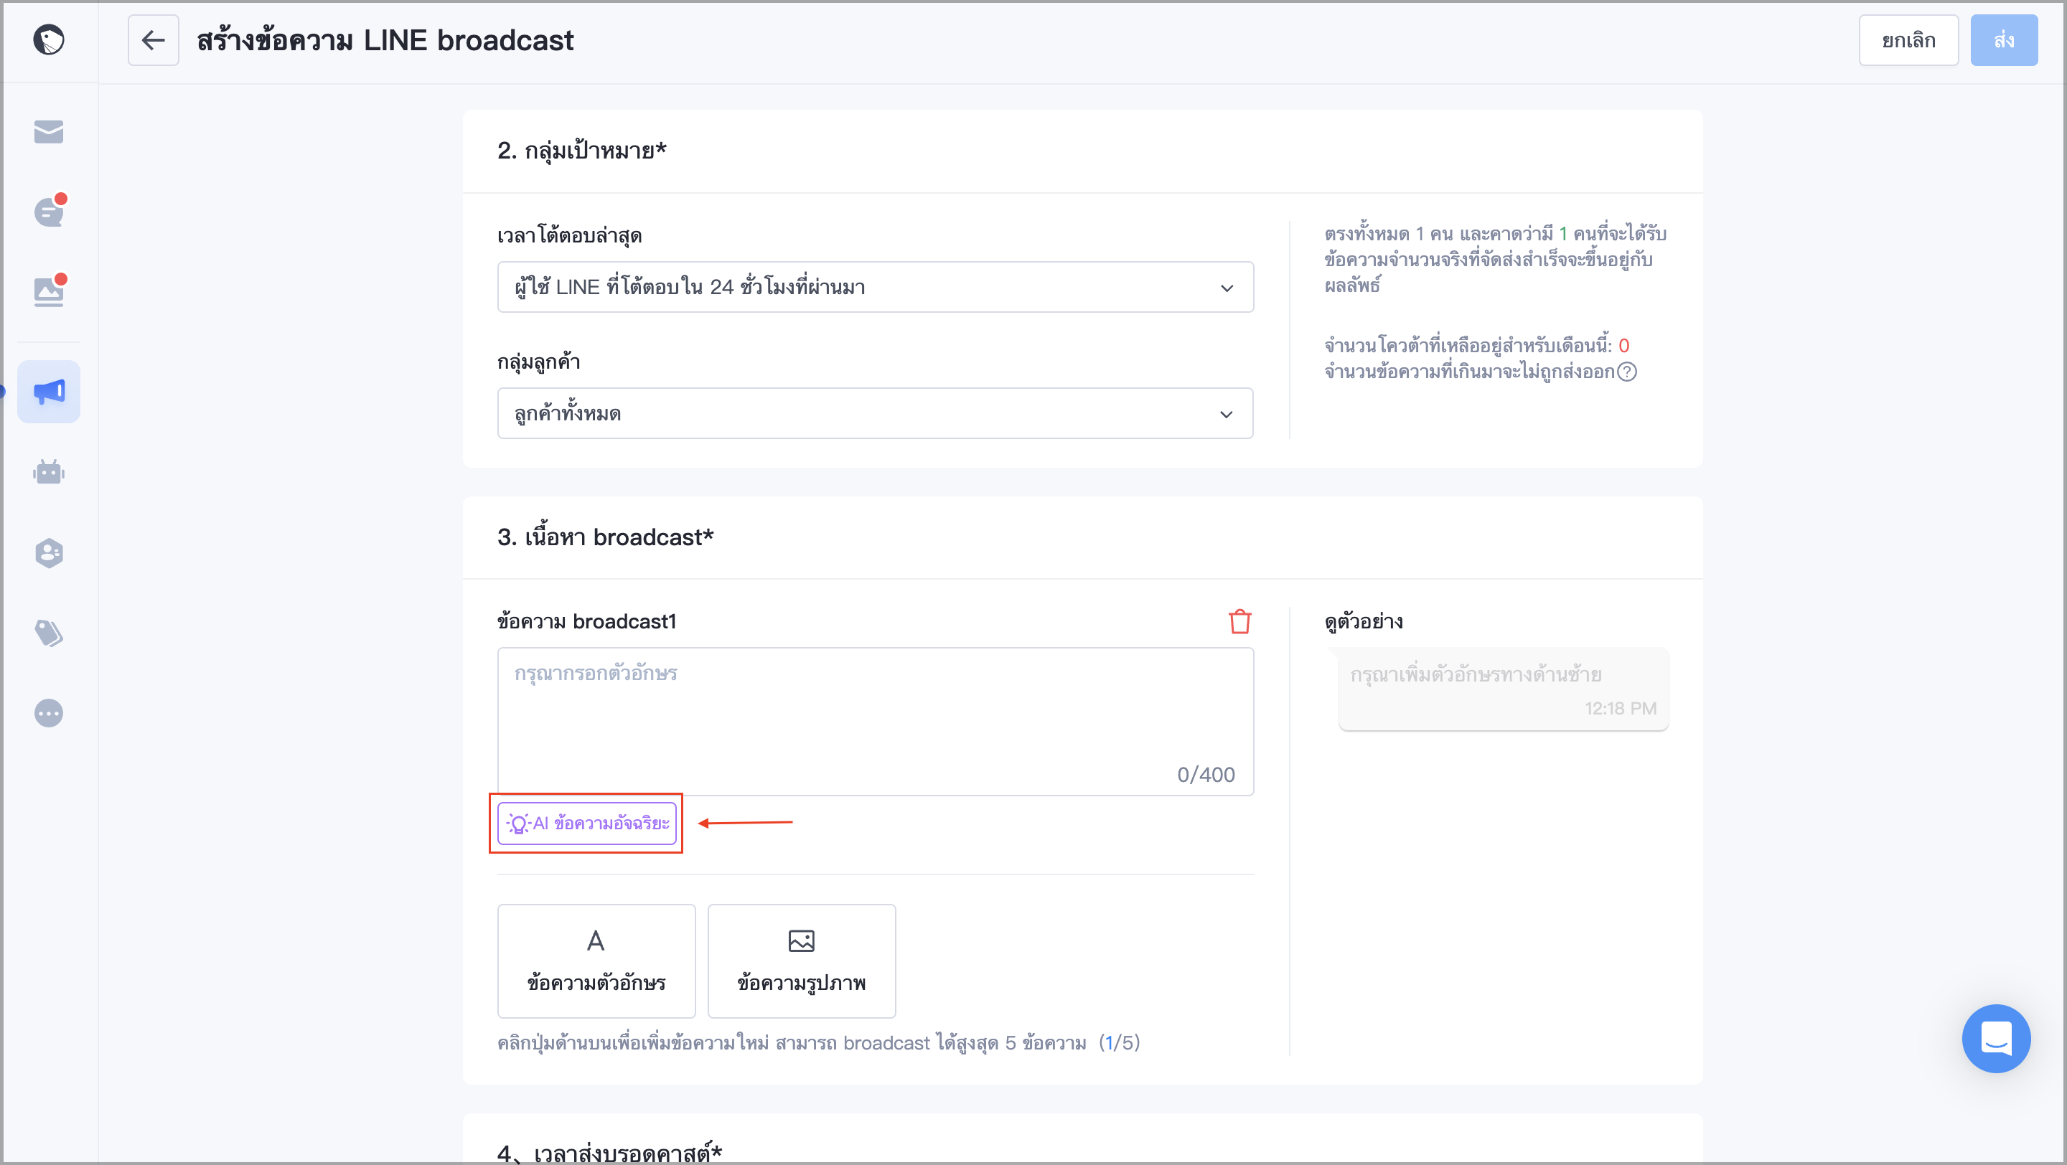Click the ส่ง send button

point(2004,40)
